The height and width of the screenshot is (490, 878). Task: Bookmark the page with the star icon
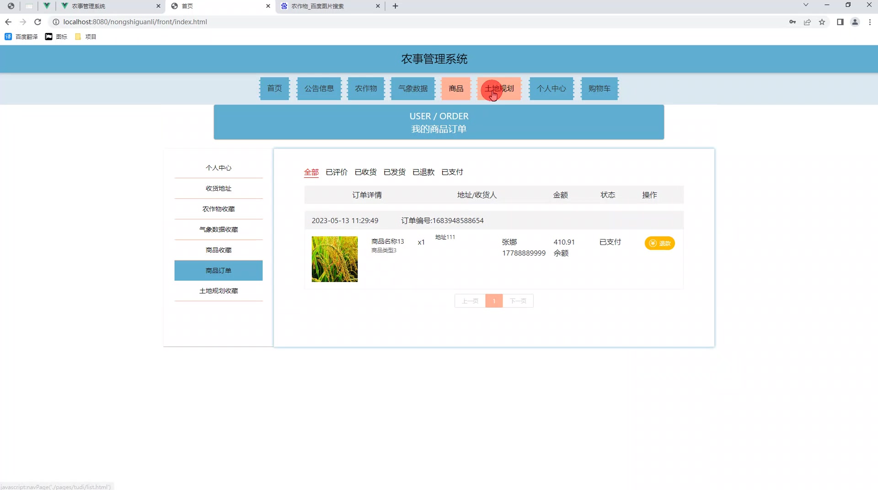[822, 21]
